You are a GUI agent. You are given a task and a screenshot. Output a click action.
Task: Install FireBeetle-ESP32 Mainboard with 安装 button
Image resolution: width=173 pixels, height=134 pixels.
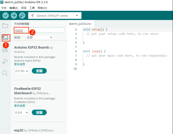pyautogui.click(x=39, y=113)
